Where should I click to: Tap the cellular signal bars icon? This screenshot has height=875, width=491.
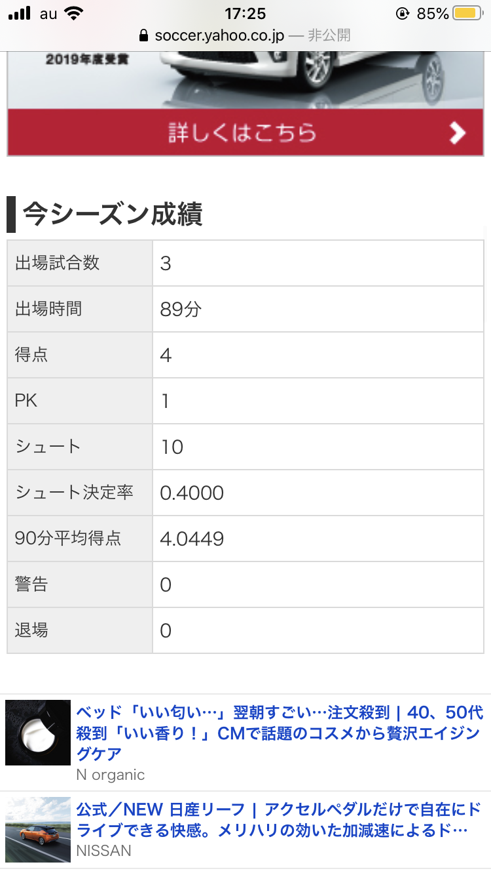tap(20, 13)
